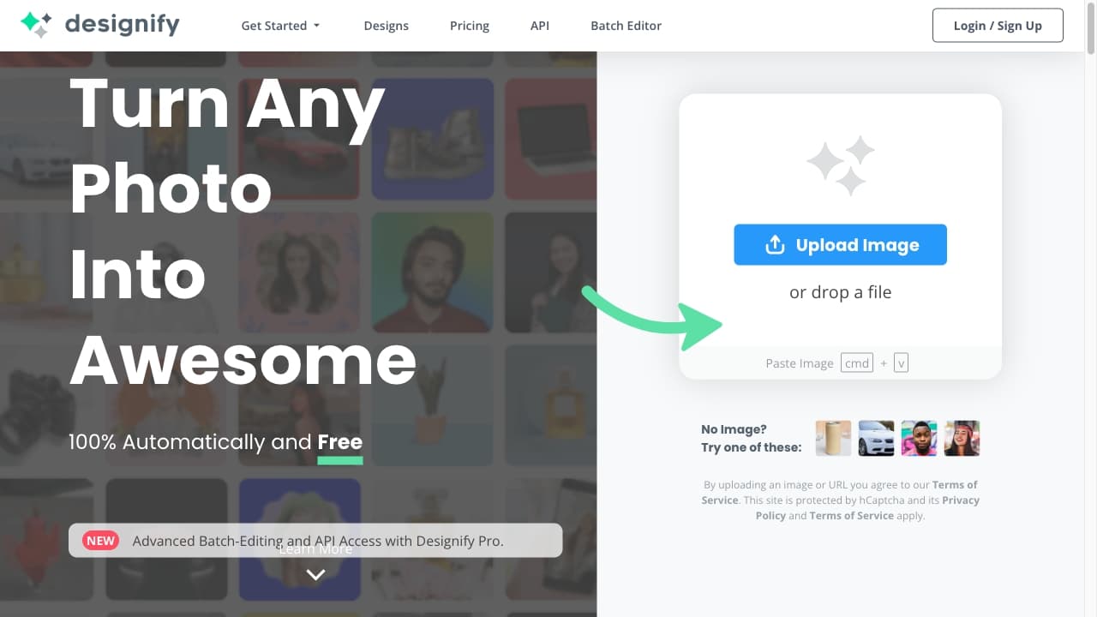Expand the downward chevron at page bottom
Screen dimensions: 1097x617
click(315, 575)
